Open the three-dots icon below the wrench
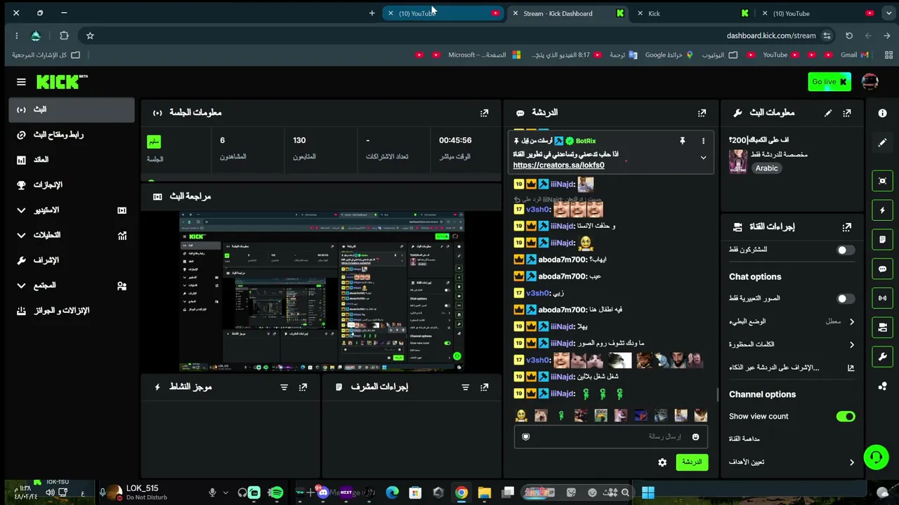 pos(883,386)
